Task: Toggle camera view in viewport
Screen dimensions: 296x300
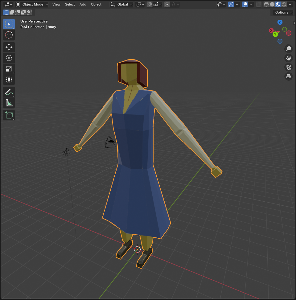Action: (x=289, y=67)
